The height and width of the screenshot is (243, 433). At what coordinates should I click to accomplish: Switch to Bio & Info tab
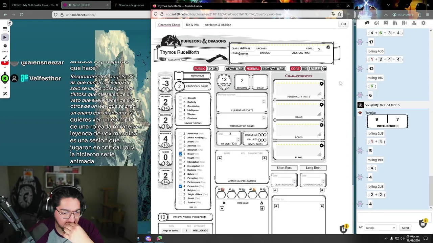(192, 25)
